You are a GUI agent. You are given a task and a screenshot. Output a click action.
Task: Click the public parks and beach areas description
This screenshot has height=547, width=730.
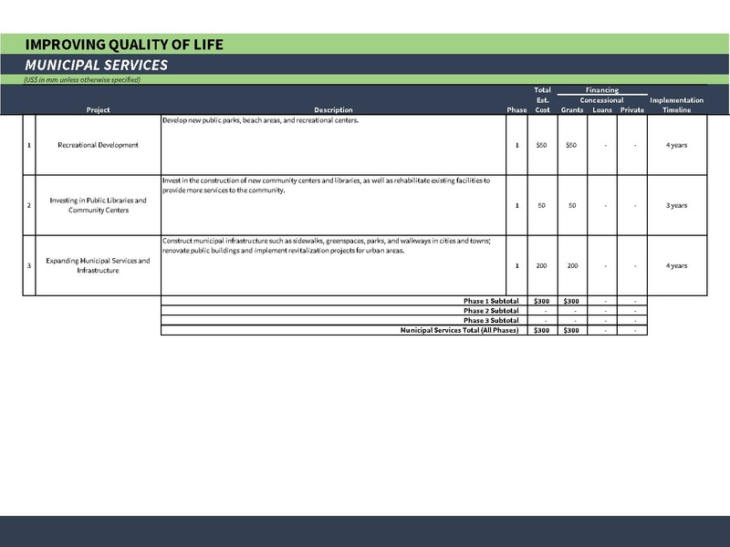(261, 120)
